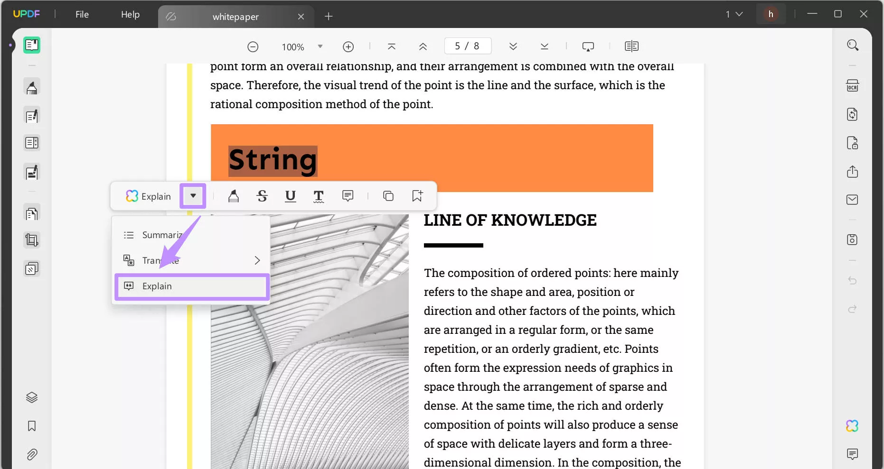Screen dimensions: 884x469
Task: Toggle two-page view layout icon
Action: (632, 46)
